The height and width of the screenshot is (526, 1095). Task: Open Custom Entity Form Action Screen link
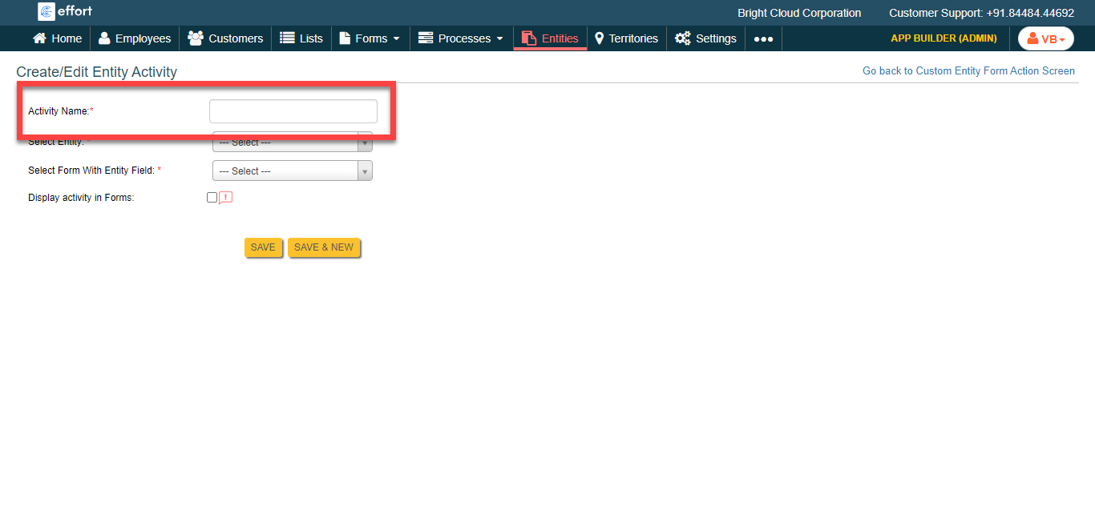coord(968,70)
